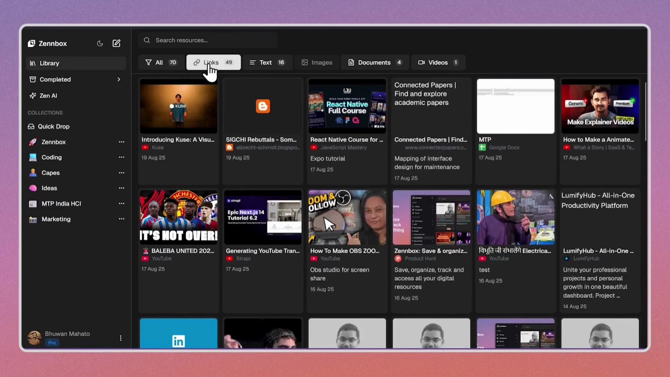Open React Native Full Course thumbnail
This screenshot has width=670, height=377.
coord(347,106)
